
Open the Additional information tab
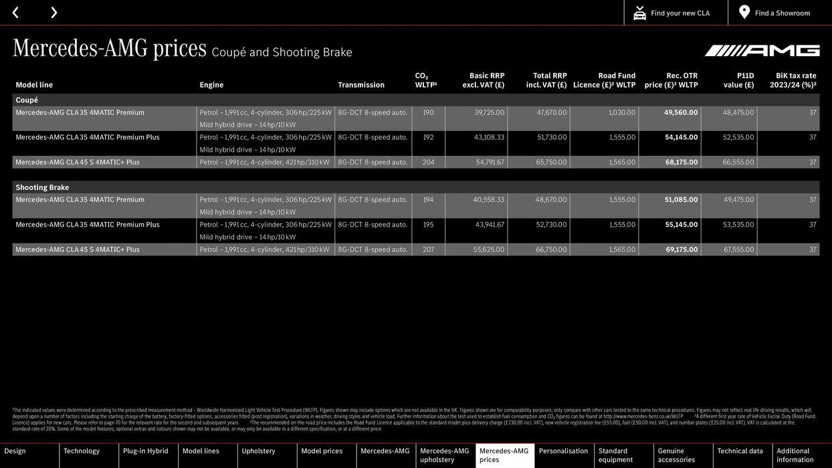click(795, 455)
